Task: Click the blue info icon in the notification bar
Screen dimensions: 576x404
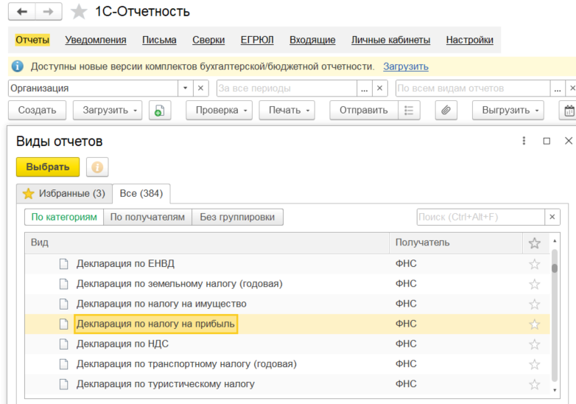Action: pos(17,66)
